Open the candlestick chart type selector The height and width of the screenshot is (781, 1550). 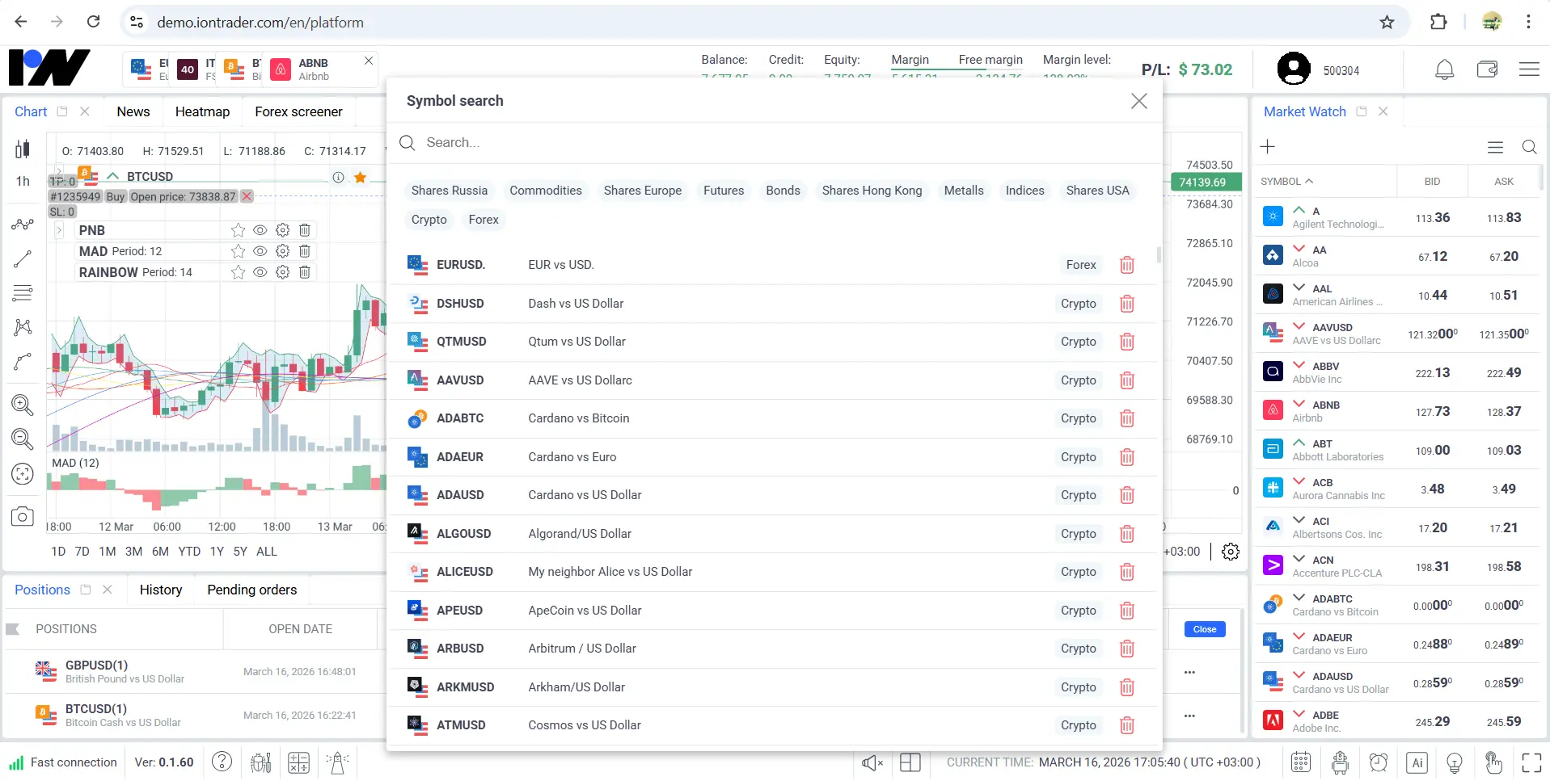pyautogui.click(x=23, y=149)
